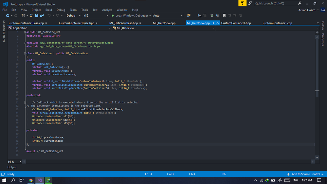Open the Local Windows Debugger dropdown arrow

(150, 16)
